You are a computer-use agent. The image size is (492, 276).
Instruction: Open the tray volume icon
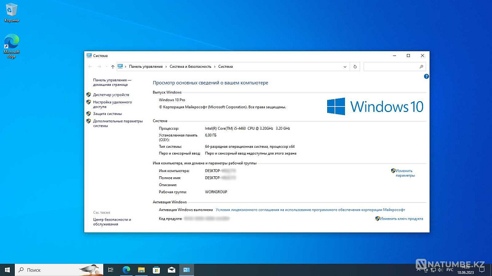tap(440, 270)
